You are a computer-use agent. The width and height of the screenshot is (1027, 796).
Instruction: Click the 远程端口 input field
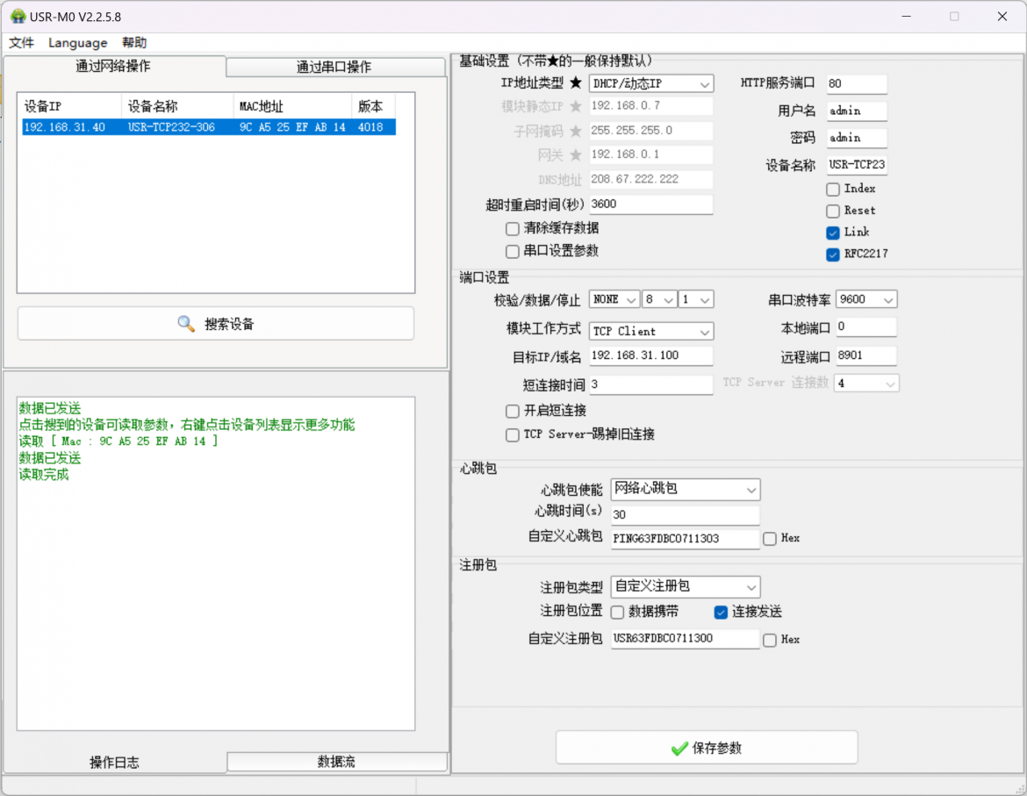[x=865, y=355]
